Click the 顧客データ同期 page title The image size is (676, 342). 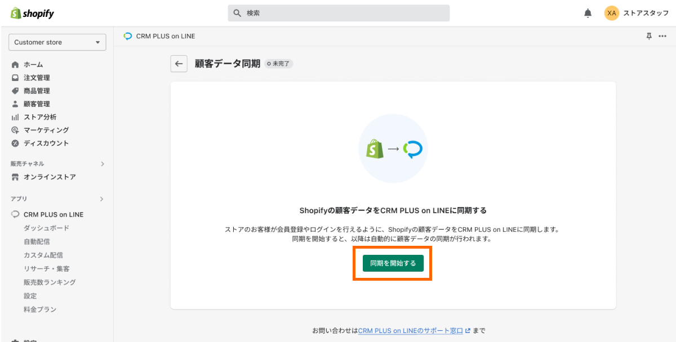coord(228,64)
